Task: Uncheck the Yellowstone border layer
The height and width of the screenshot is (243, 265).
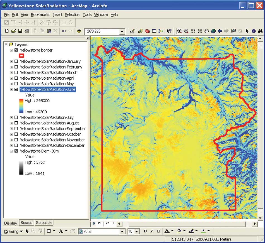Action: pyautogui.click(x=16, y=50)
